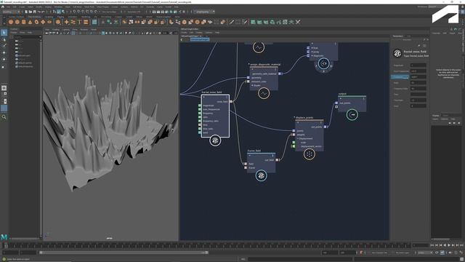Click the fractal_noise_field node title
Screen dimensions: 465x262
tap(211, 92)
